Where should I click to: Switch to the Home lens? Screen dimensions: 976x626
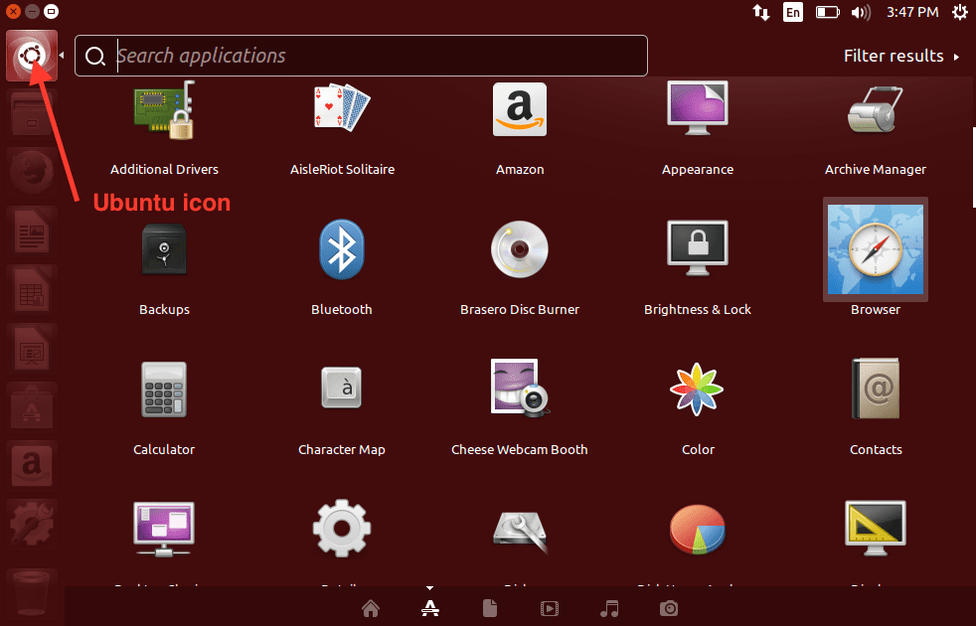(371, 608)
